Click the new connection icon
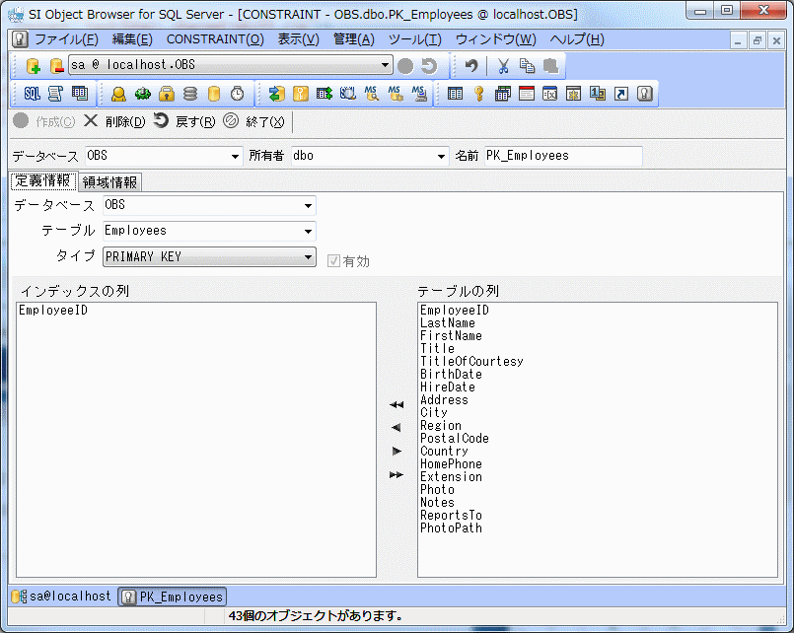The width and height of the screenshot is (794, 633). click(x=34, y=66)
